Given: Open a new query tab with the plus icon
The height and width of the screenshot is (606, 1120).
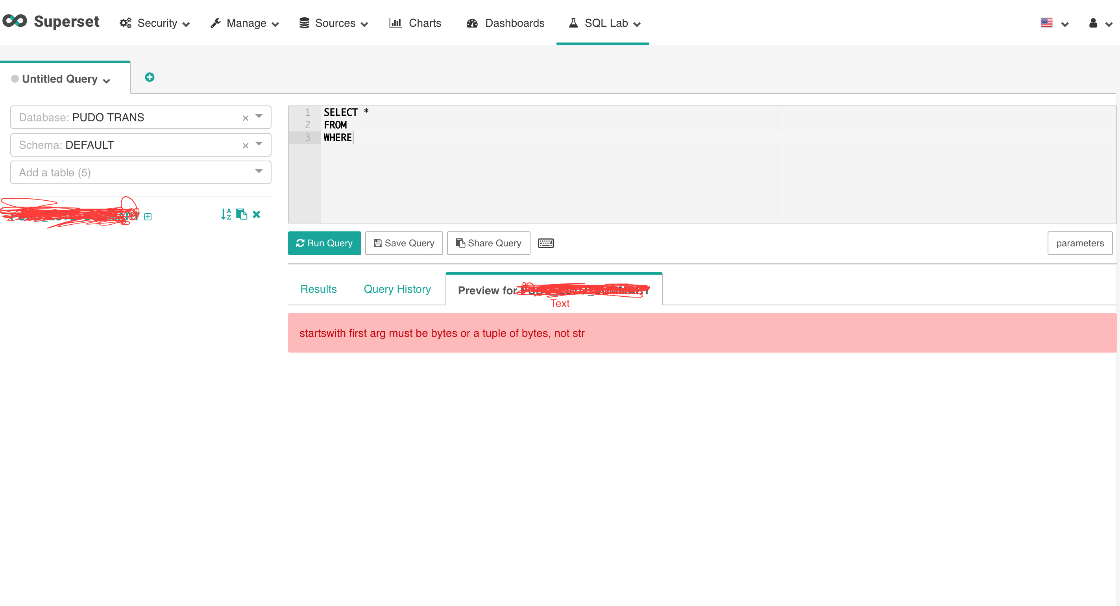Looking at the screenshot, I should pyautogui.click(x=150, y=77).
